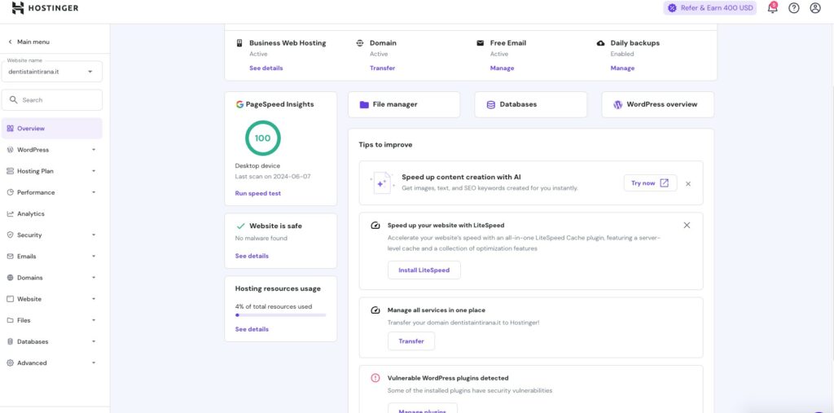This screenshot has height=413, width=834.
Task: Click the Manage all services gauge icon
Action: click(x=375, y=310)
